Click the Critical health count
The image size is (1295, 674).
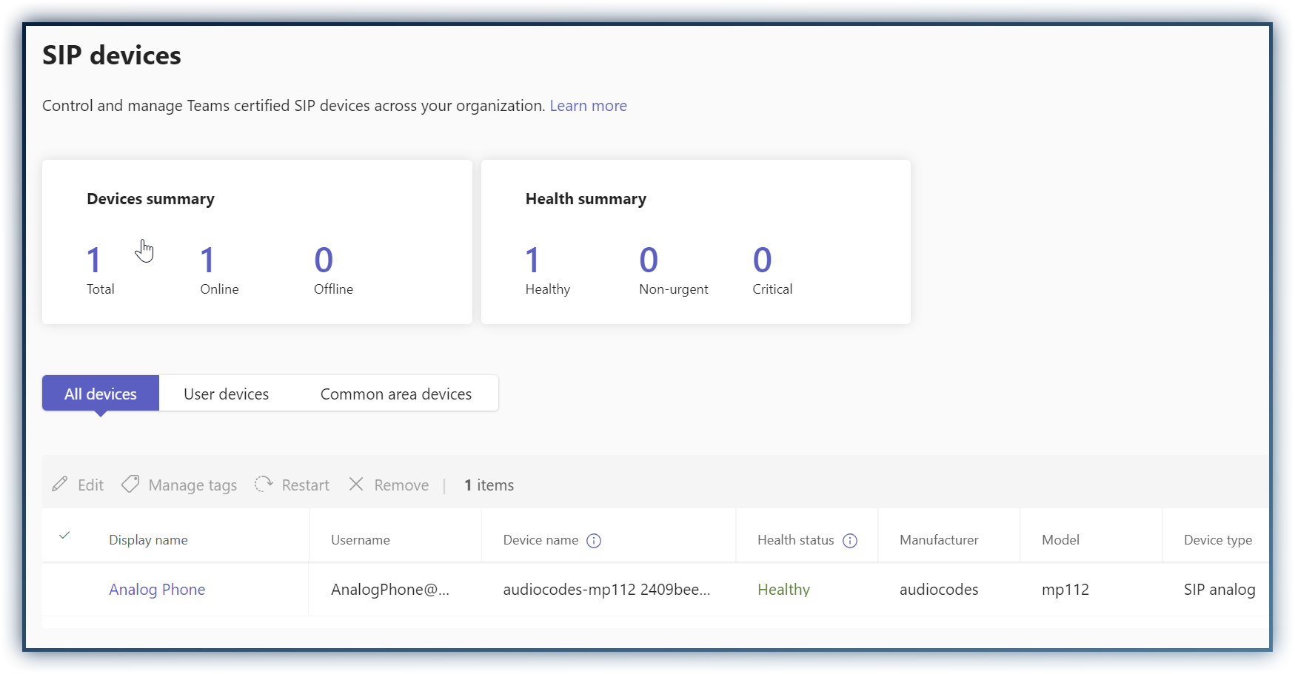coord(762,260)
